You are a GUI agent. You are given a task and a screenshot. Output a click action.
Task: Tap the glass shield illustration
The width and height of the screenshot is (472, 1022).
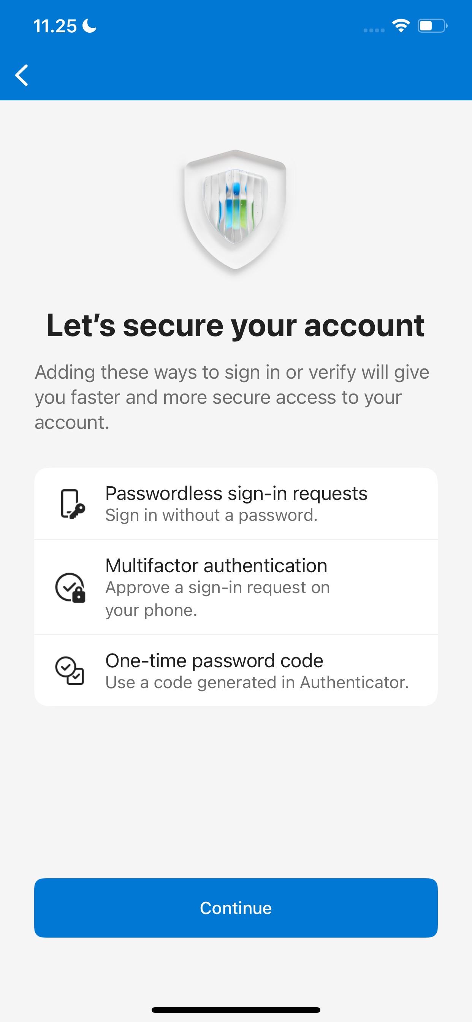(235, 210)
